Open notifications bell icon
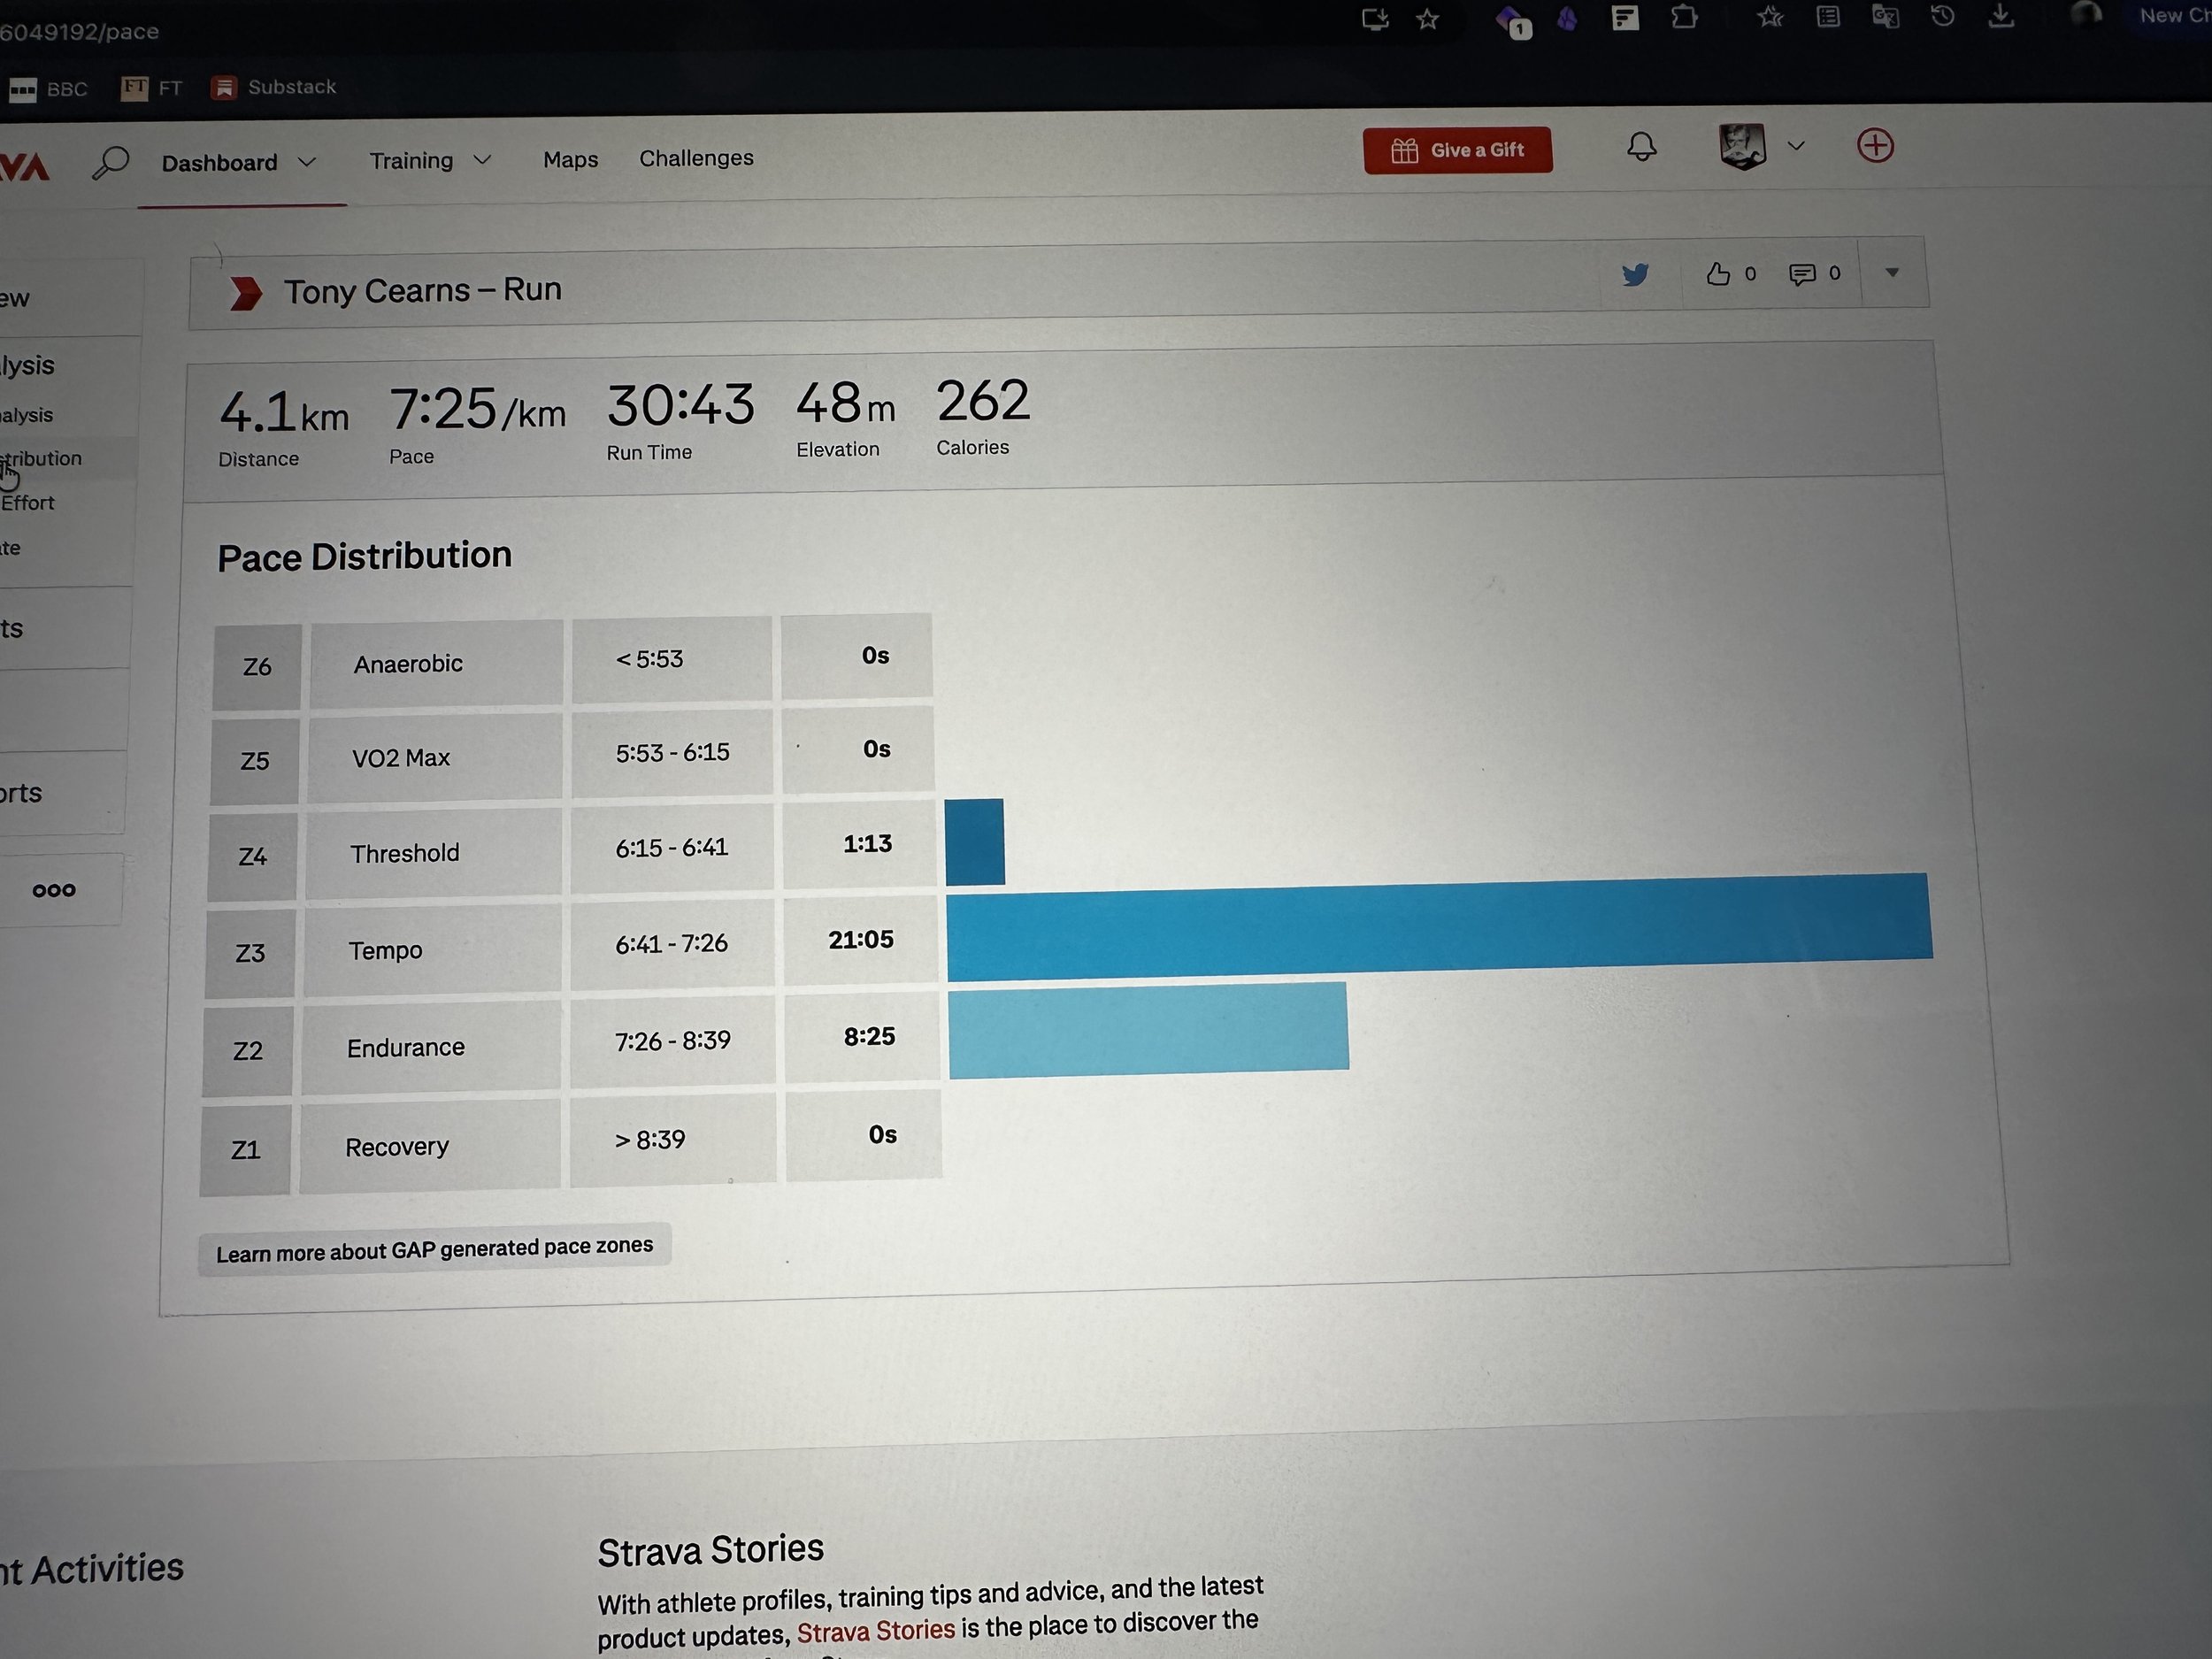The width and height of the screenshot is (2212, 1659). pyautogui.click(x=1641, y=147)
